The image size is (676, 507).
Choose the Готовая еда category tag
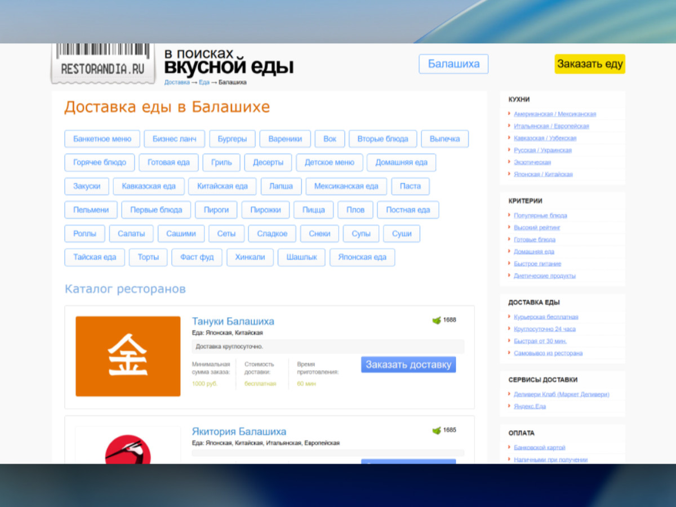168,162
